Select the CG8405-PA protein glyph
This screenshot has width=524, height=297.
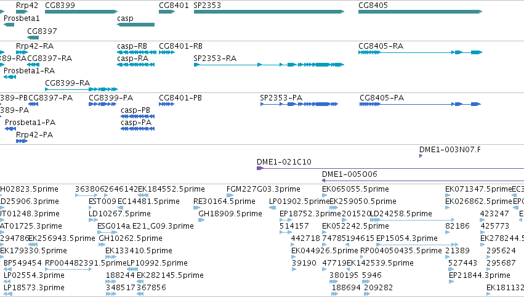[420, 104]
